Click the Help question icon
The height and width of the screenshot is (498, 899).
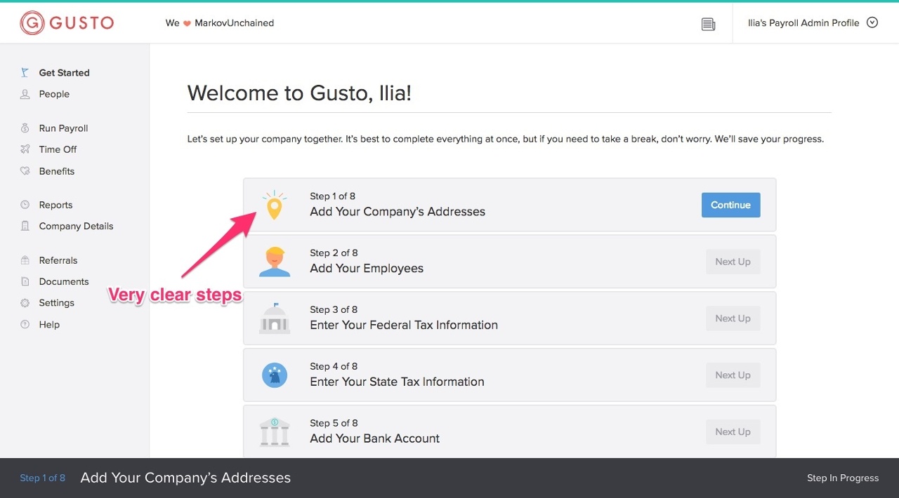click(x=25, y=325)
